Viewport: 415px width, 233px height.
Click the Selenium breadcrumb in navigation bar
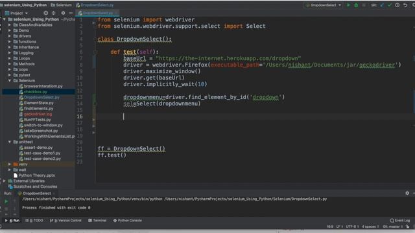61,5
